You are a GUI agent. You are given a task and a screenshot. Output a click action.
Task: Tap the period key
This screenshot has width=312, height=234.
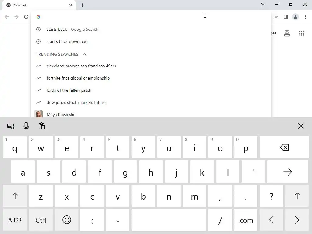246,196
